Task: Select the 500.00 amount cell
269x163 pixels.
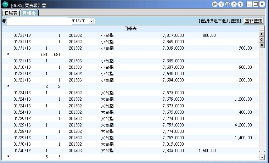Action: [246, 48]
